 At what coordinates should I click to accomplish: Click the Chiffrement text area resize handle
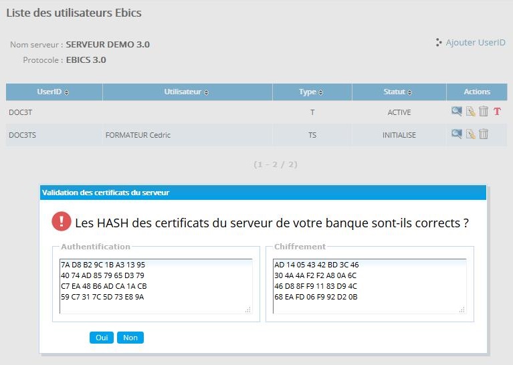click(462, 310)
